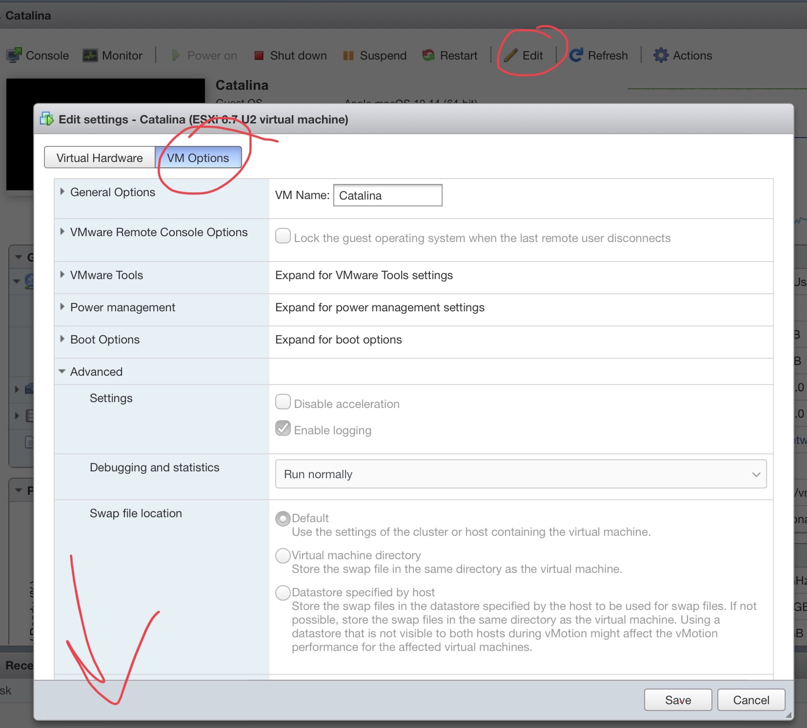The image size is (807, 728).
Task: Toggle the Enable logging checkbox
Action: pos(283,428)
